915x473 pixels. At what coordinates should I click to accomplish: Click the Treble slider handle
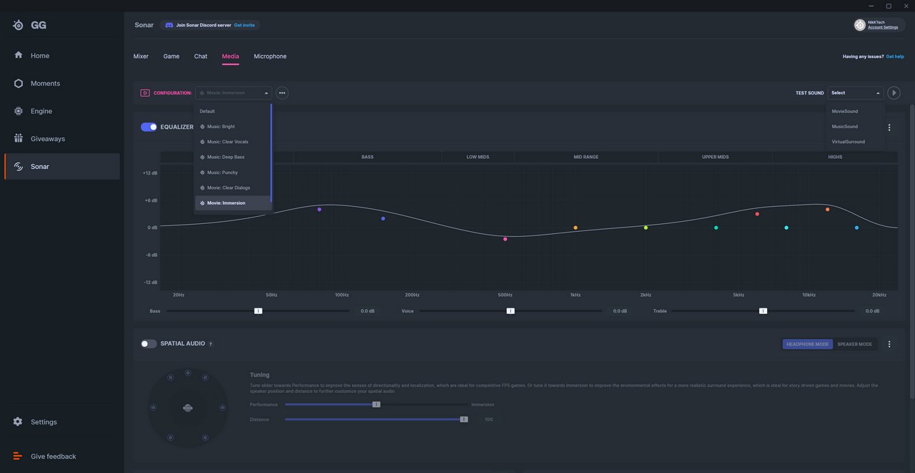click(x=763, y=311)
